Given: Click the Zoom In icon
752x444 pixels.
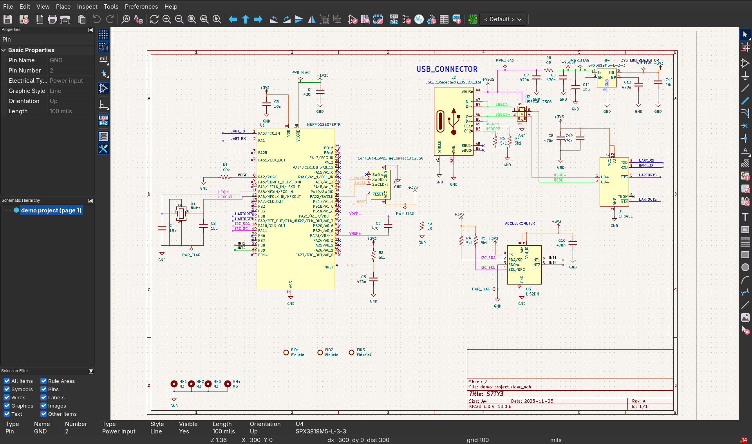Looking at the screenshot, I should point(167,19).
